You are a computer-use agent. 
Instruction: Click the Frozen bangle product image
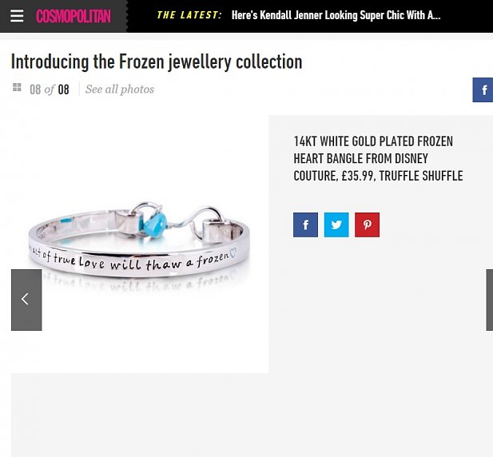point(139,244)
